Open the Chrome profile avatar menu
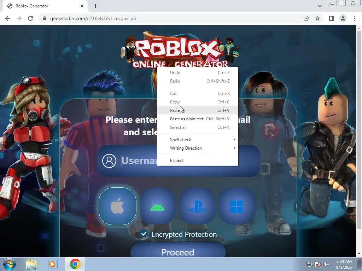362x271 pixels. pos(343,18)
